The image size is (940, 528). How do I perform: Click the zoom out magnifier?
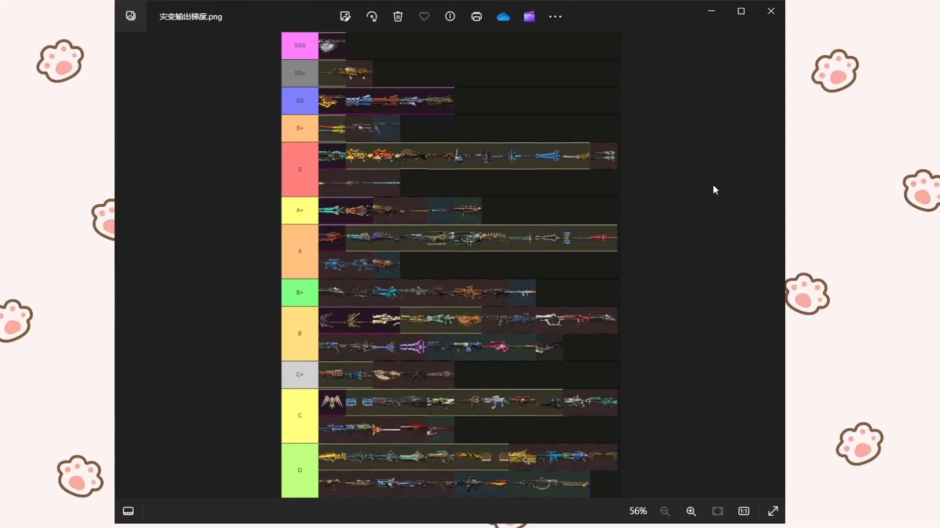[x=665, y=511]
